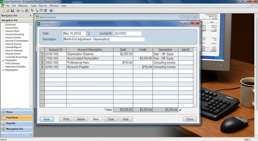This screenshot has height=141, width=258.
Task: Click into the Date field showing May 15, 2012
Action: pyautogui.click(x=74, y=33)
